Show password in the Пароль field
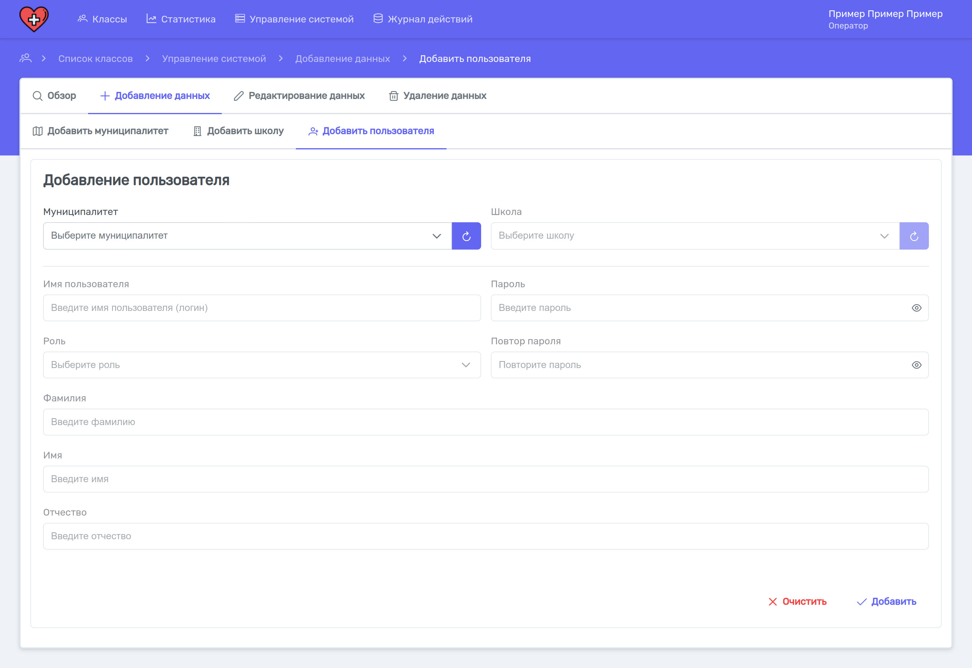 [916, 308]
